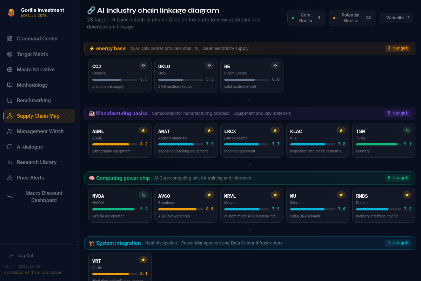Viewport: 421px width, 281px height.
Task: Click the star badge on MRVL card
Action: point(275,195)
